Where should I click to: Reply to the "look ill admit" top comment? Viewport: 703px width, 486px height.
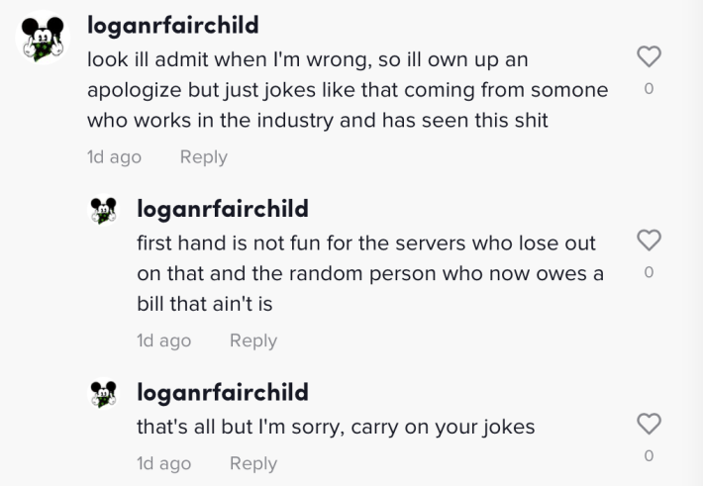[203, 156]
